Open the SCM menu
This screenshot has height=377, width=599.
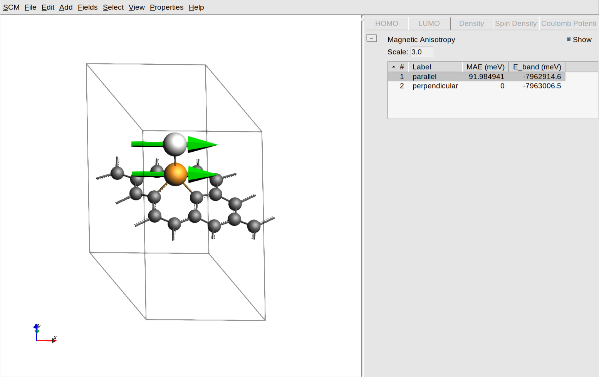(11, 7)
